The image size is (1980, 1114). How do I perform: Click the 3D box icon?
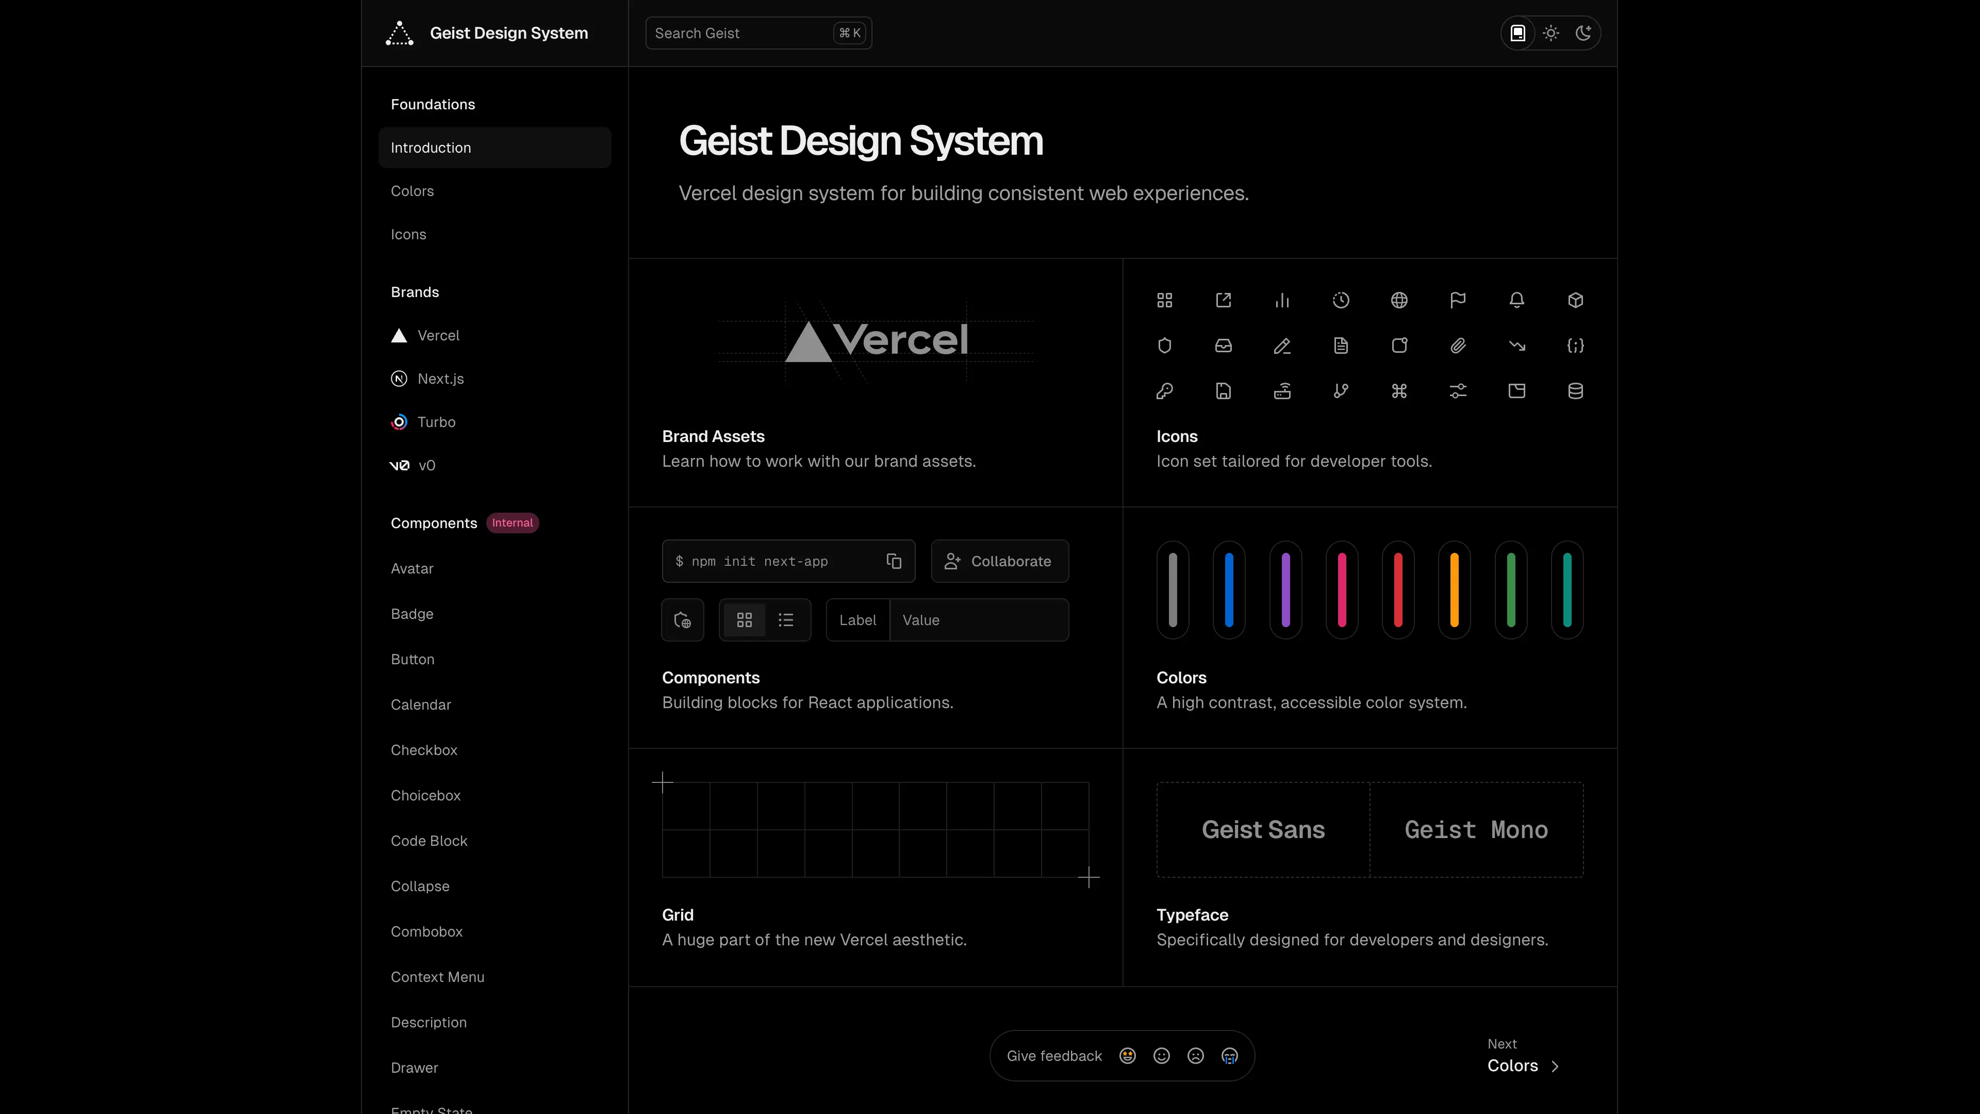[x=1575, y=300]
